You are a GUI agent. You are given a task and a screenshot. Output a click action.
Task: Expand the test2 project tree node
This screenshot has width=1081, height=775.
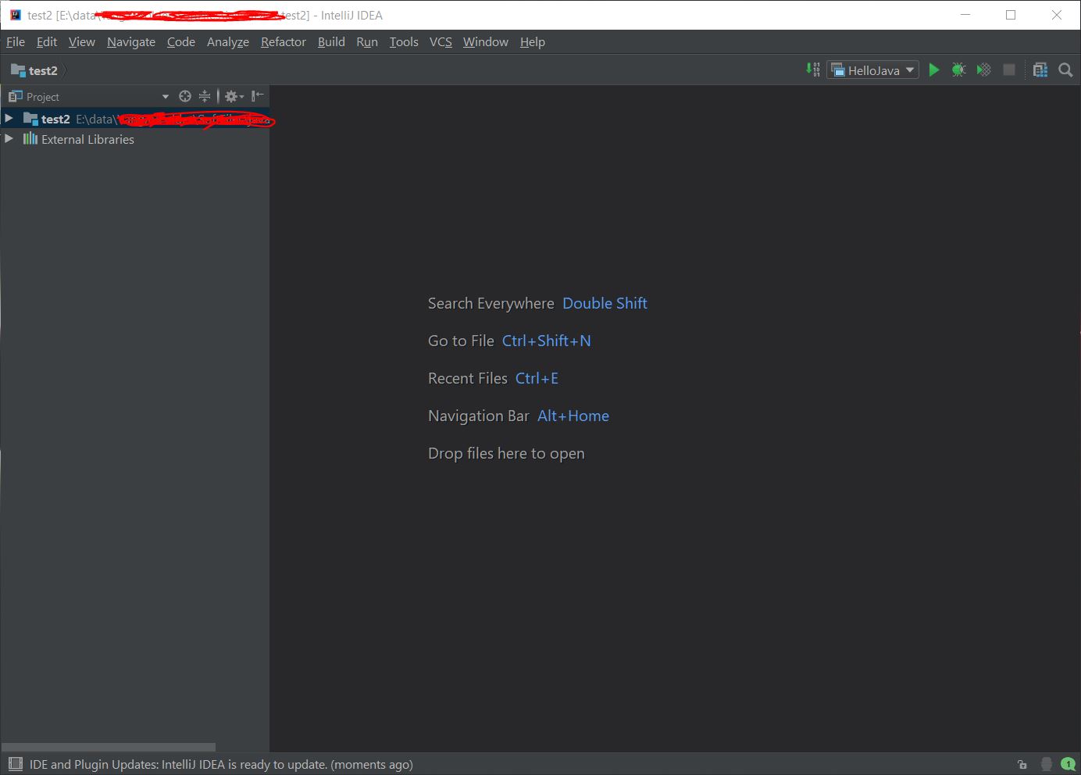coord(9,118)
